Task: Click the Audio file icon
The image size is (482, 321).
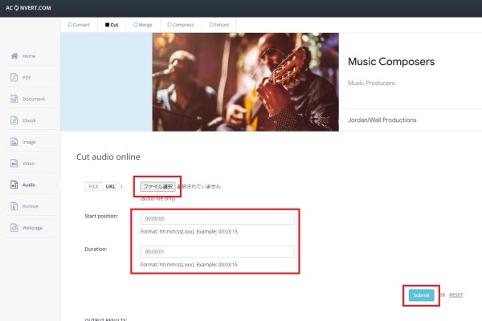Action: (14, 185)
